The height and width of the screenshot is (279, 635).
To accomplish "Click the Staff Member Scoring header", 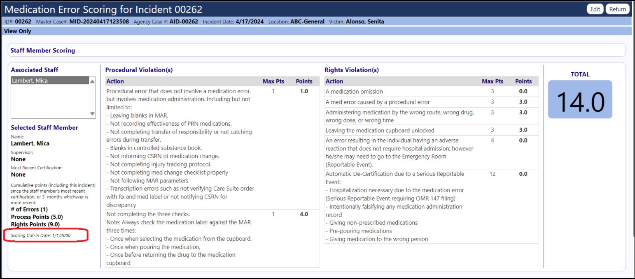I will (43, 51).
